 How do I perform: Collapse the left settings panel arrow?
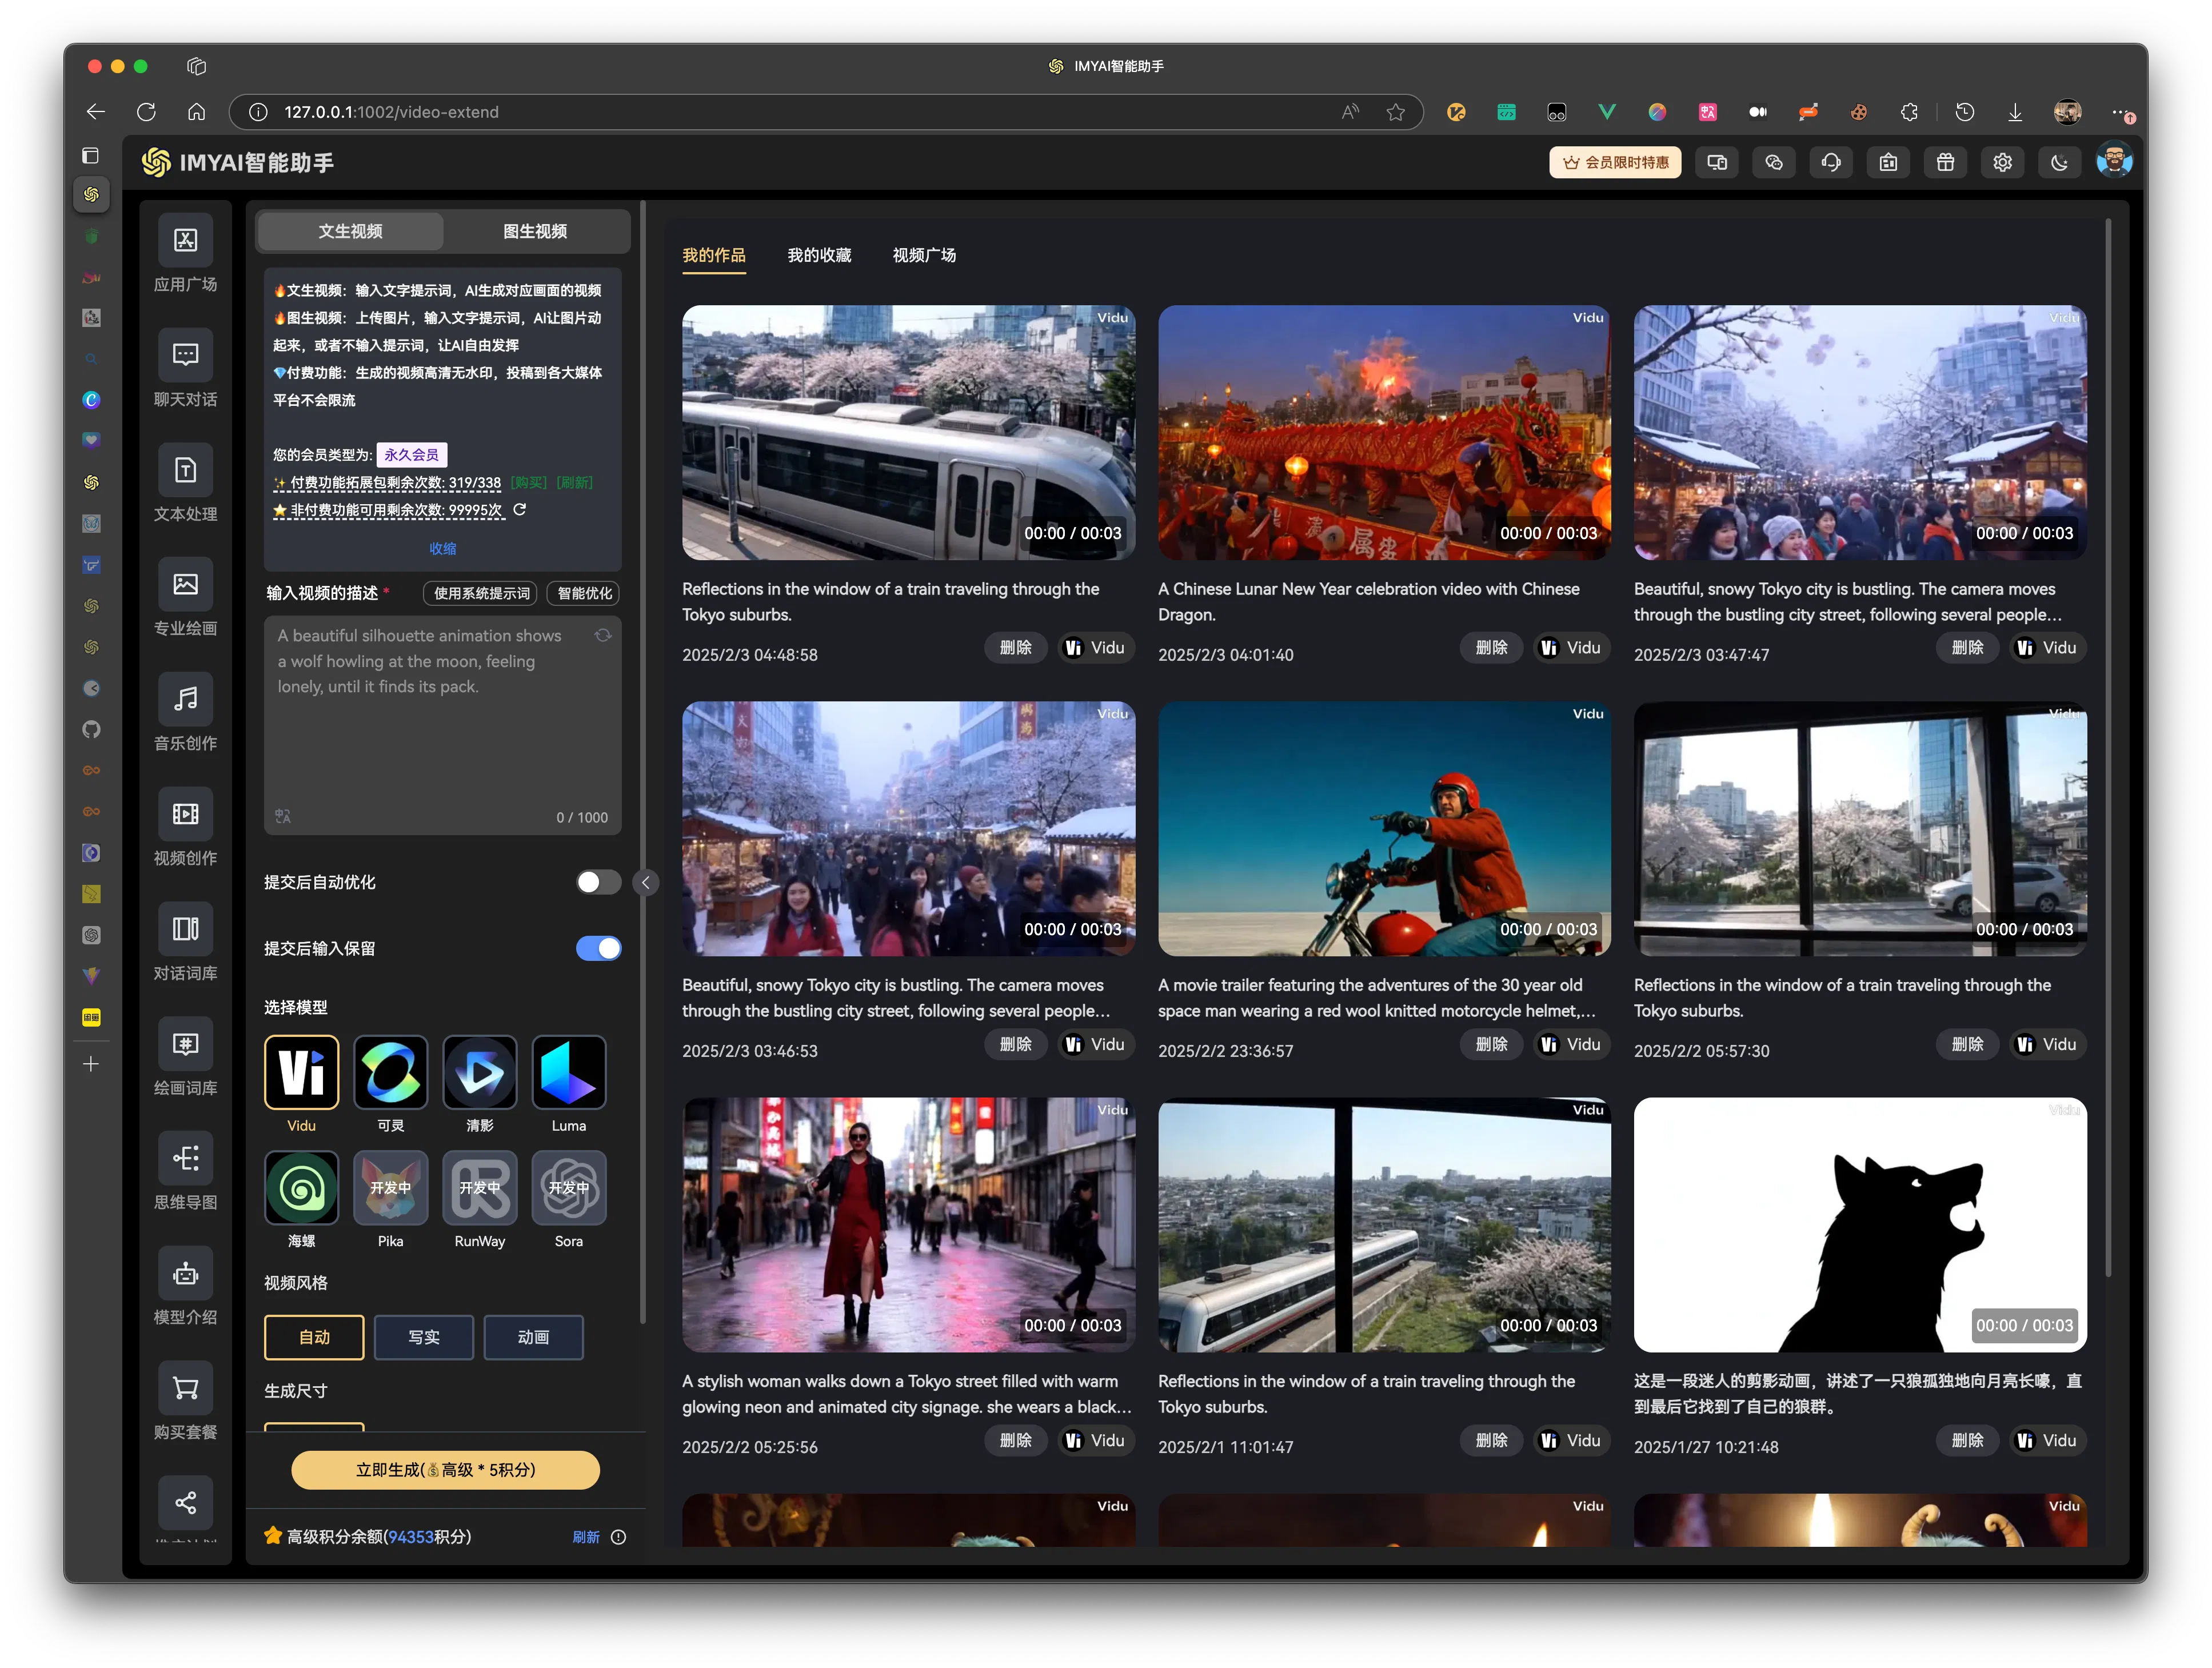click(x=646, y=882)
